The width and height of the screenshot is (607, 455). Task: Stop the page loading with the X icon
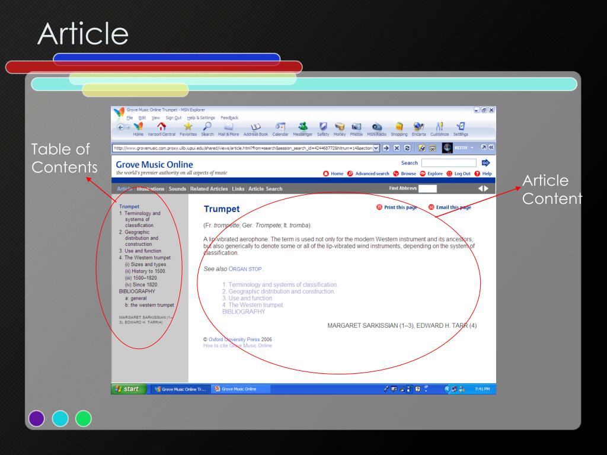click(x=397, y=148)
